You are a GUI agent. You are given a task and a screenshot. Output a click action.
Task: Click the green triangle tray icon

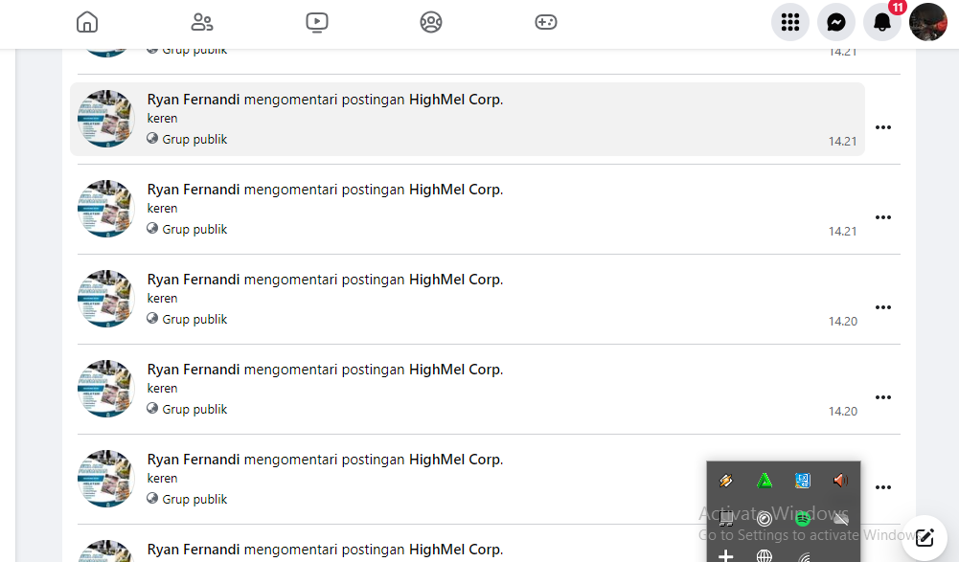[765, 481]
